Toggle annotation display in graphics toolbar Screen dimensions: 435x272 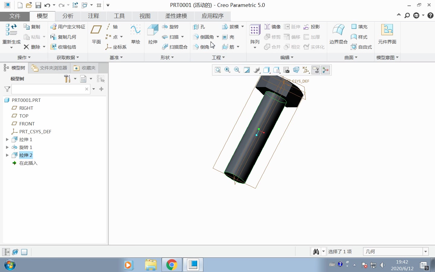coord(316,70)
